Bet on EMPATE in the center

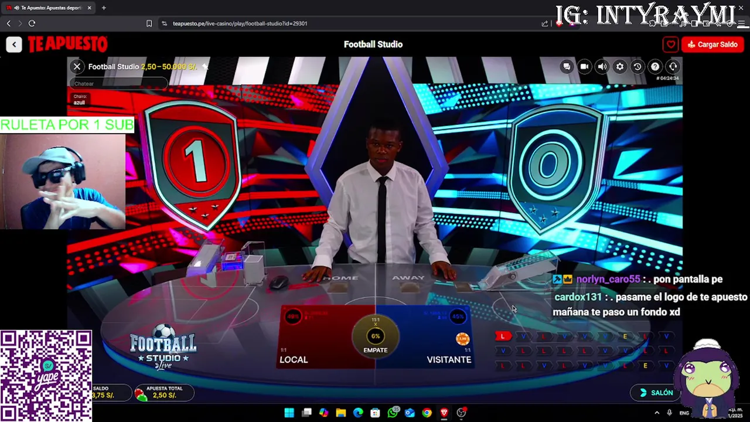(376, 337)
